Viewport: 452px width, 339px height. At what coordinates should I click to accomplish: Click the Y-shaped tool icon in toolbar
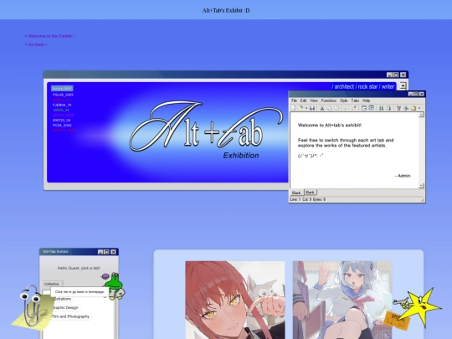pos(398,108)
